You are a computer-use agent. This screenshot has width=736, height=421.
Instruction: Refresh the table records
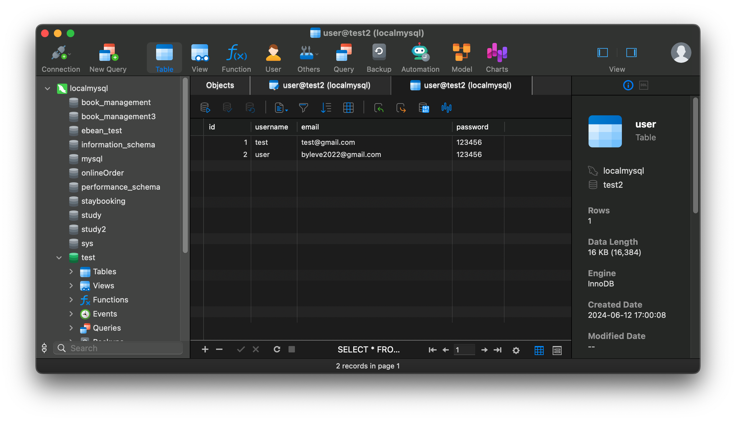pos(277,350)
